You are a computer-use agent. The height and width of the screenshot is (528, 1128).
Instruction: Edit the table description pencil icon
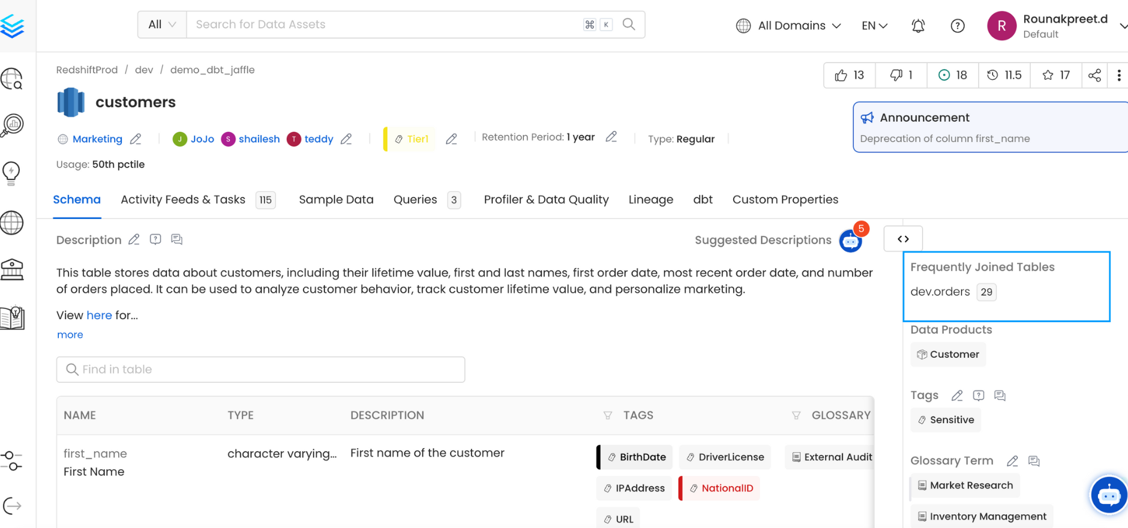[134, 239]
